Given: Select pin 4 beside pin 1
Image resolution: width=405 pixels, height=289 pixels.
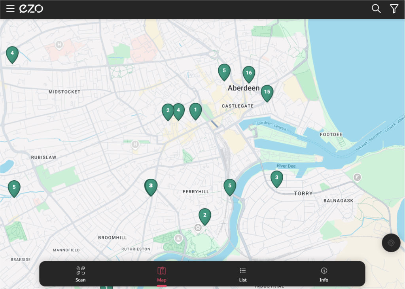Looking at the screenshot, I should (x=178, y=111).
